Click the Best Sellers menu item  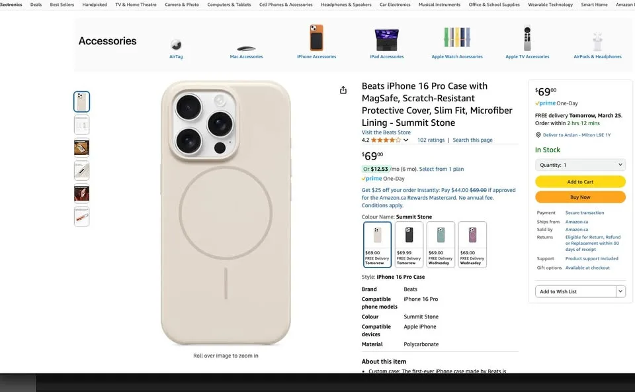(x=63, y=4)
